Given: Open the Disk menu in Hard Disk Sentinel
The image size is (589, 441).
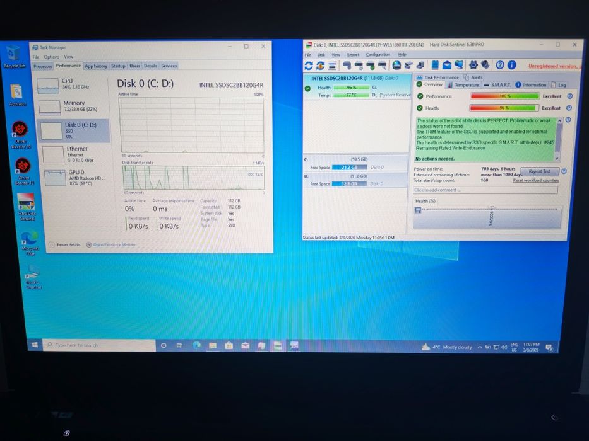Looking at the screenshot, I should coord(321,55).
